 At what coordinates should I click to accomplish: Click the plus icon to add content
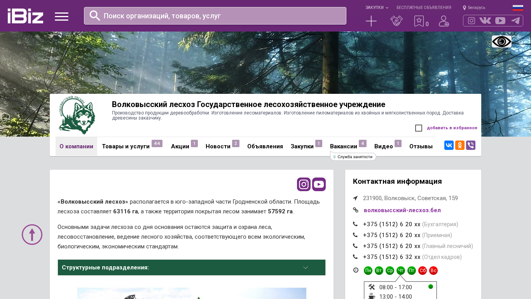[371, 21]
